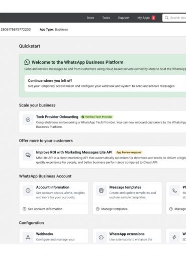Image resolution: width=186 pixels, height=256 pixels.
Task: Click arrow icon beside See account information
Action: coord(25,209)
